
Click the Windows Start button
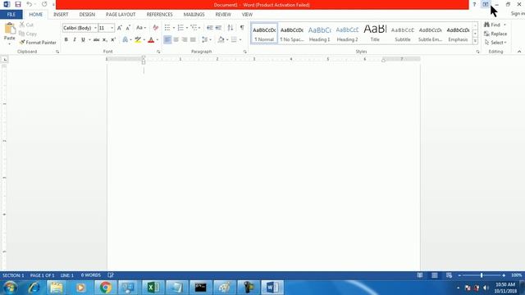[x=10, y=288]
